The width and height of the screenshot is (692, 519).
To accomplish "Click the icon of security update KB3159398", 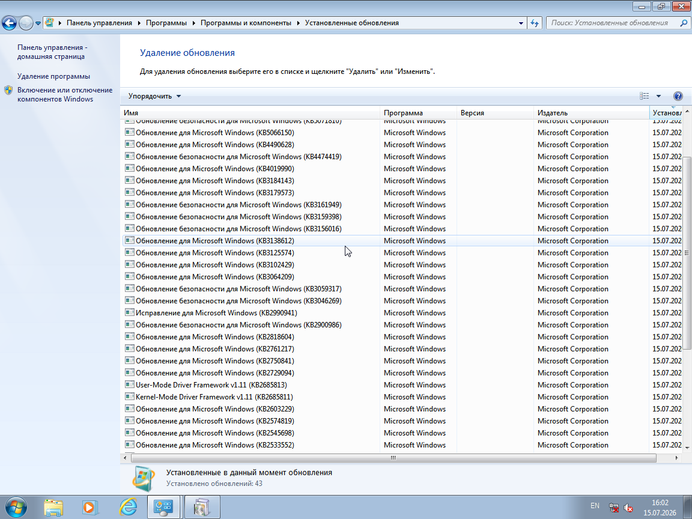I will pos(129,216).
